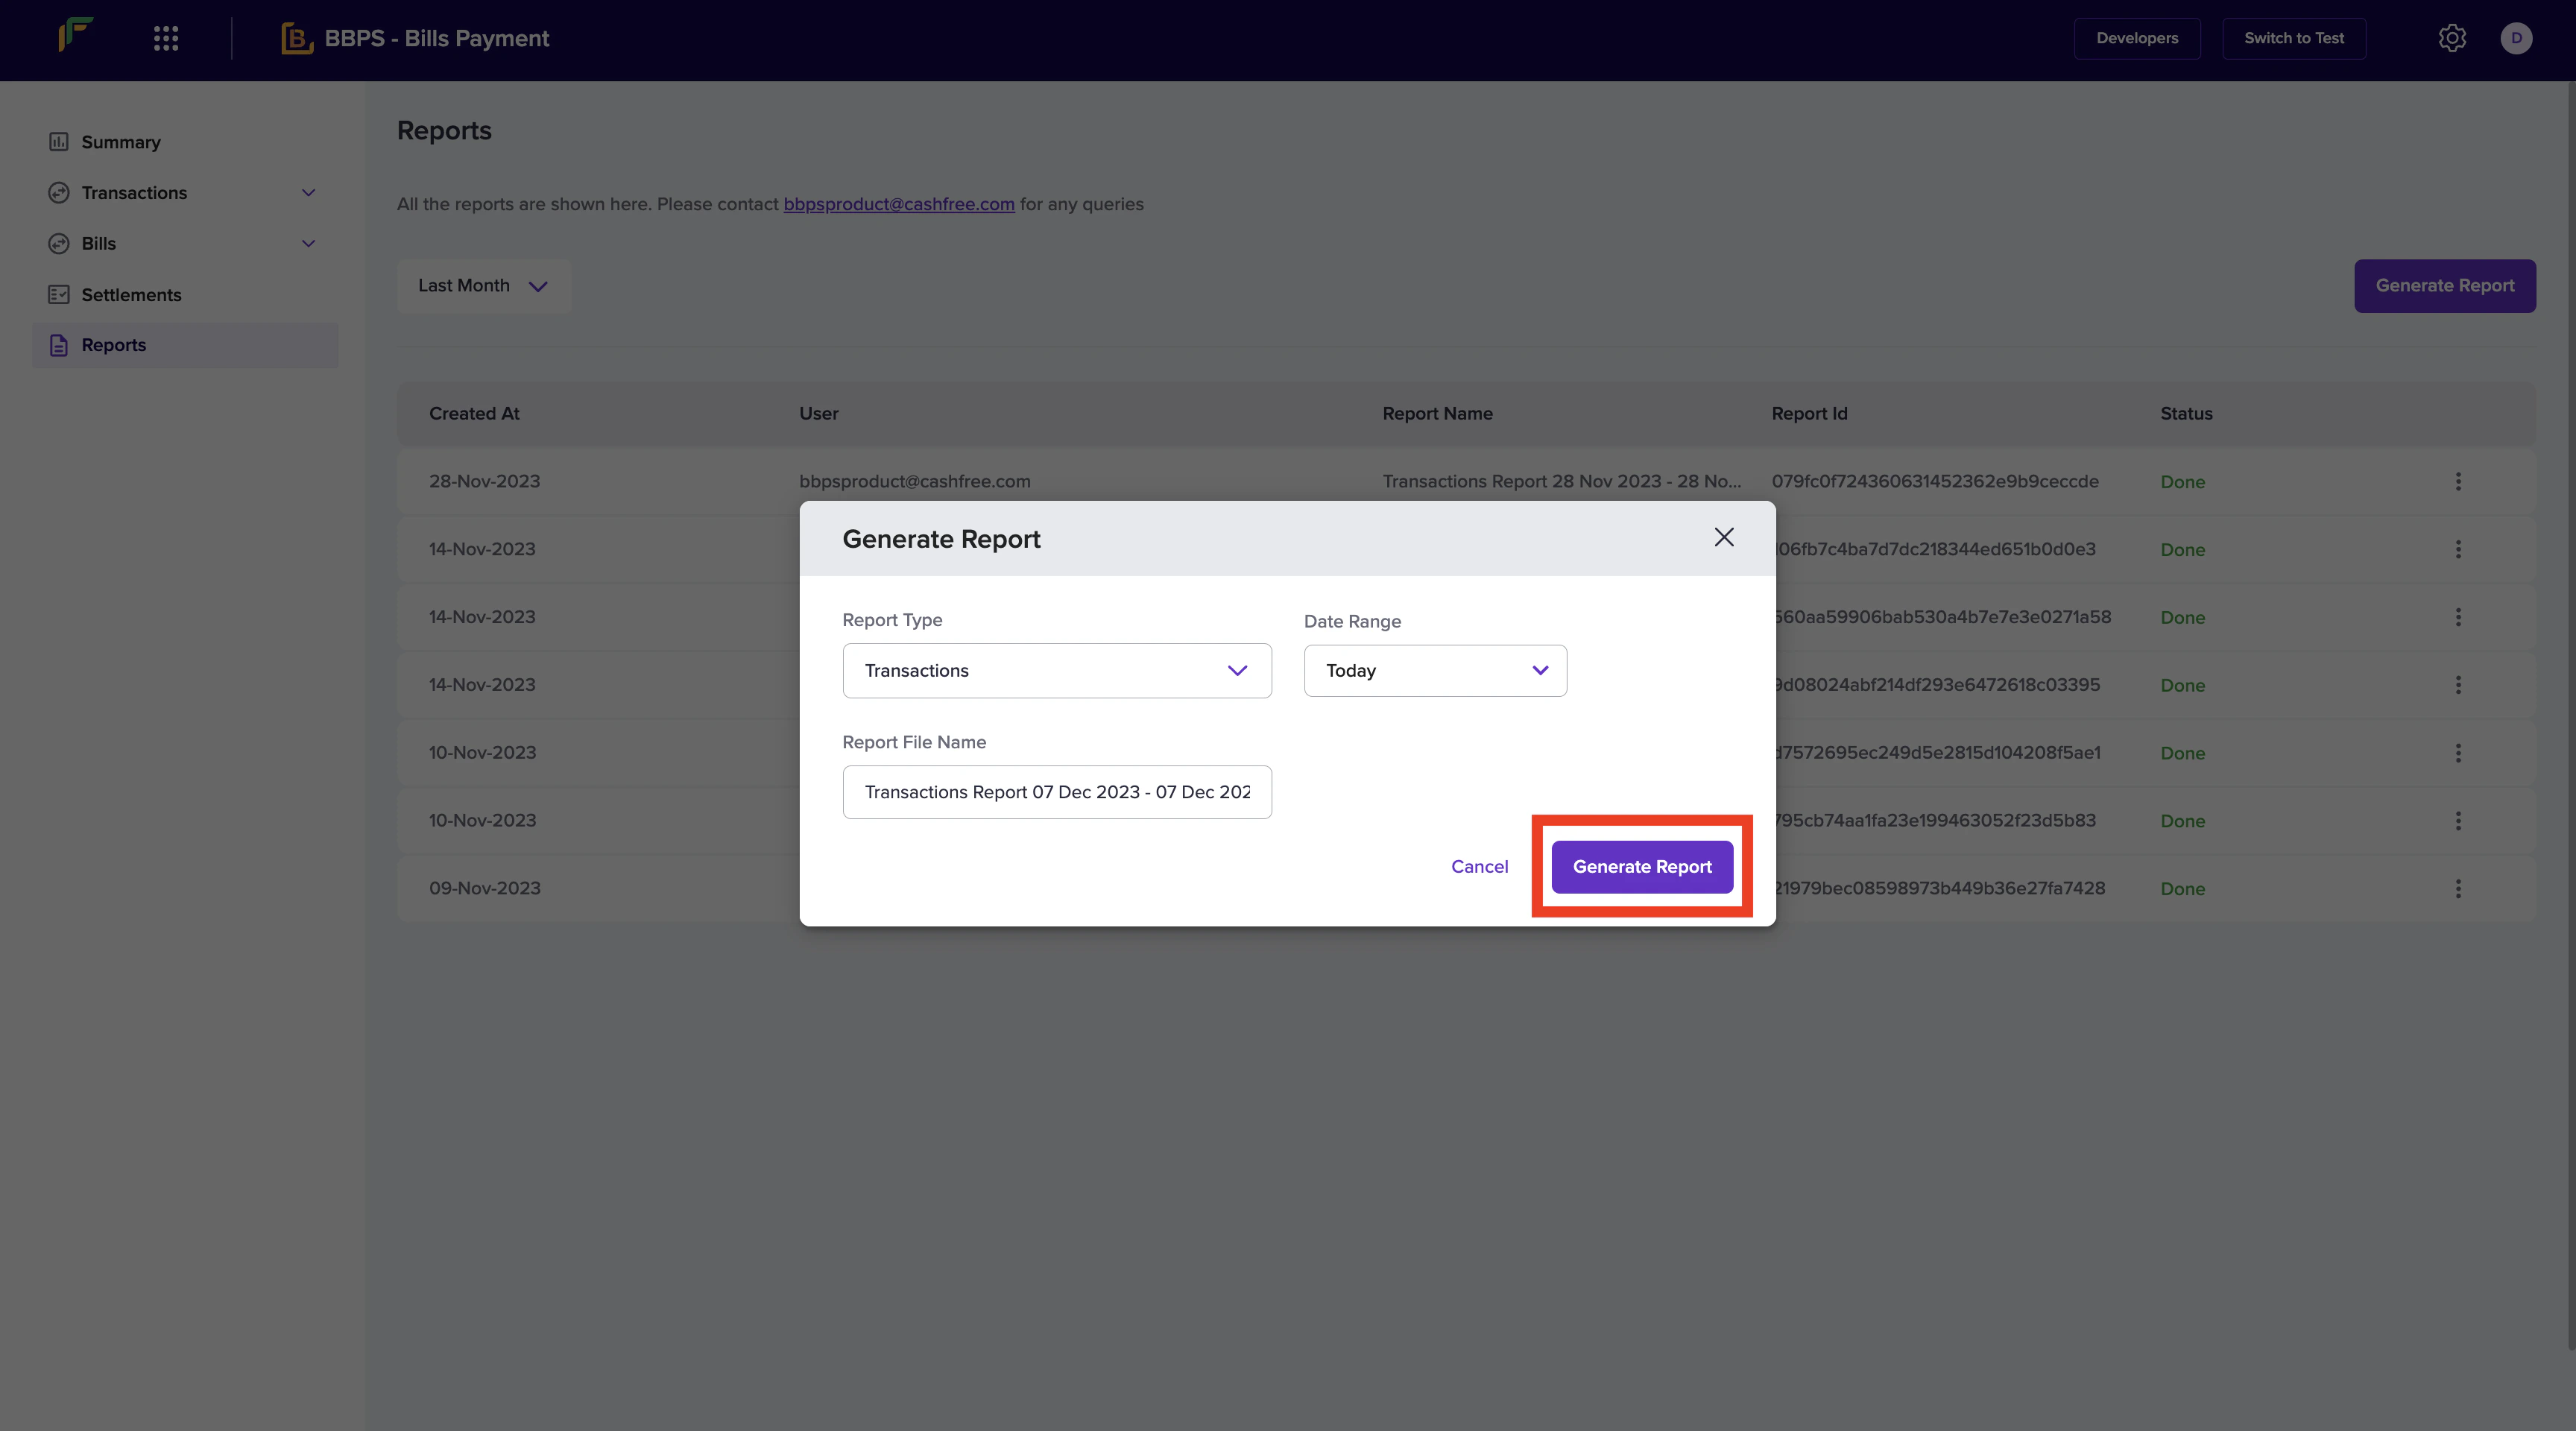Click the bbpsproduct@cashfree.com email link
2576x1431 pixels.
pos(898,204)
